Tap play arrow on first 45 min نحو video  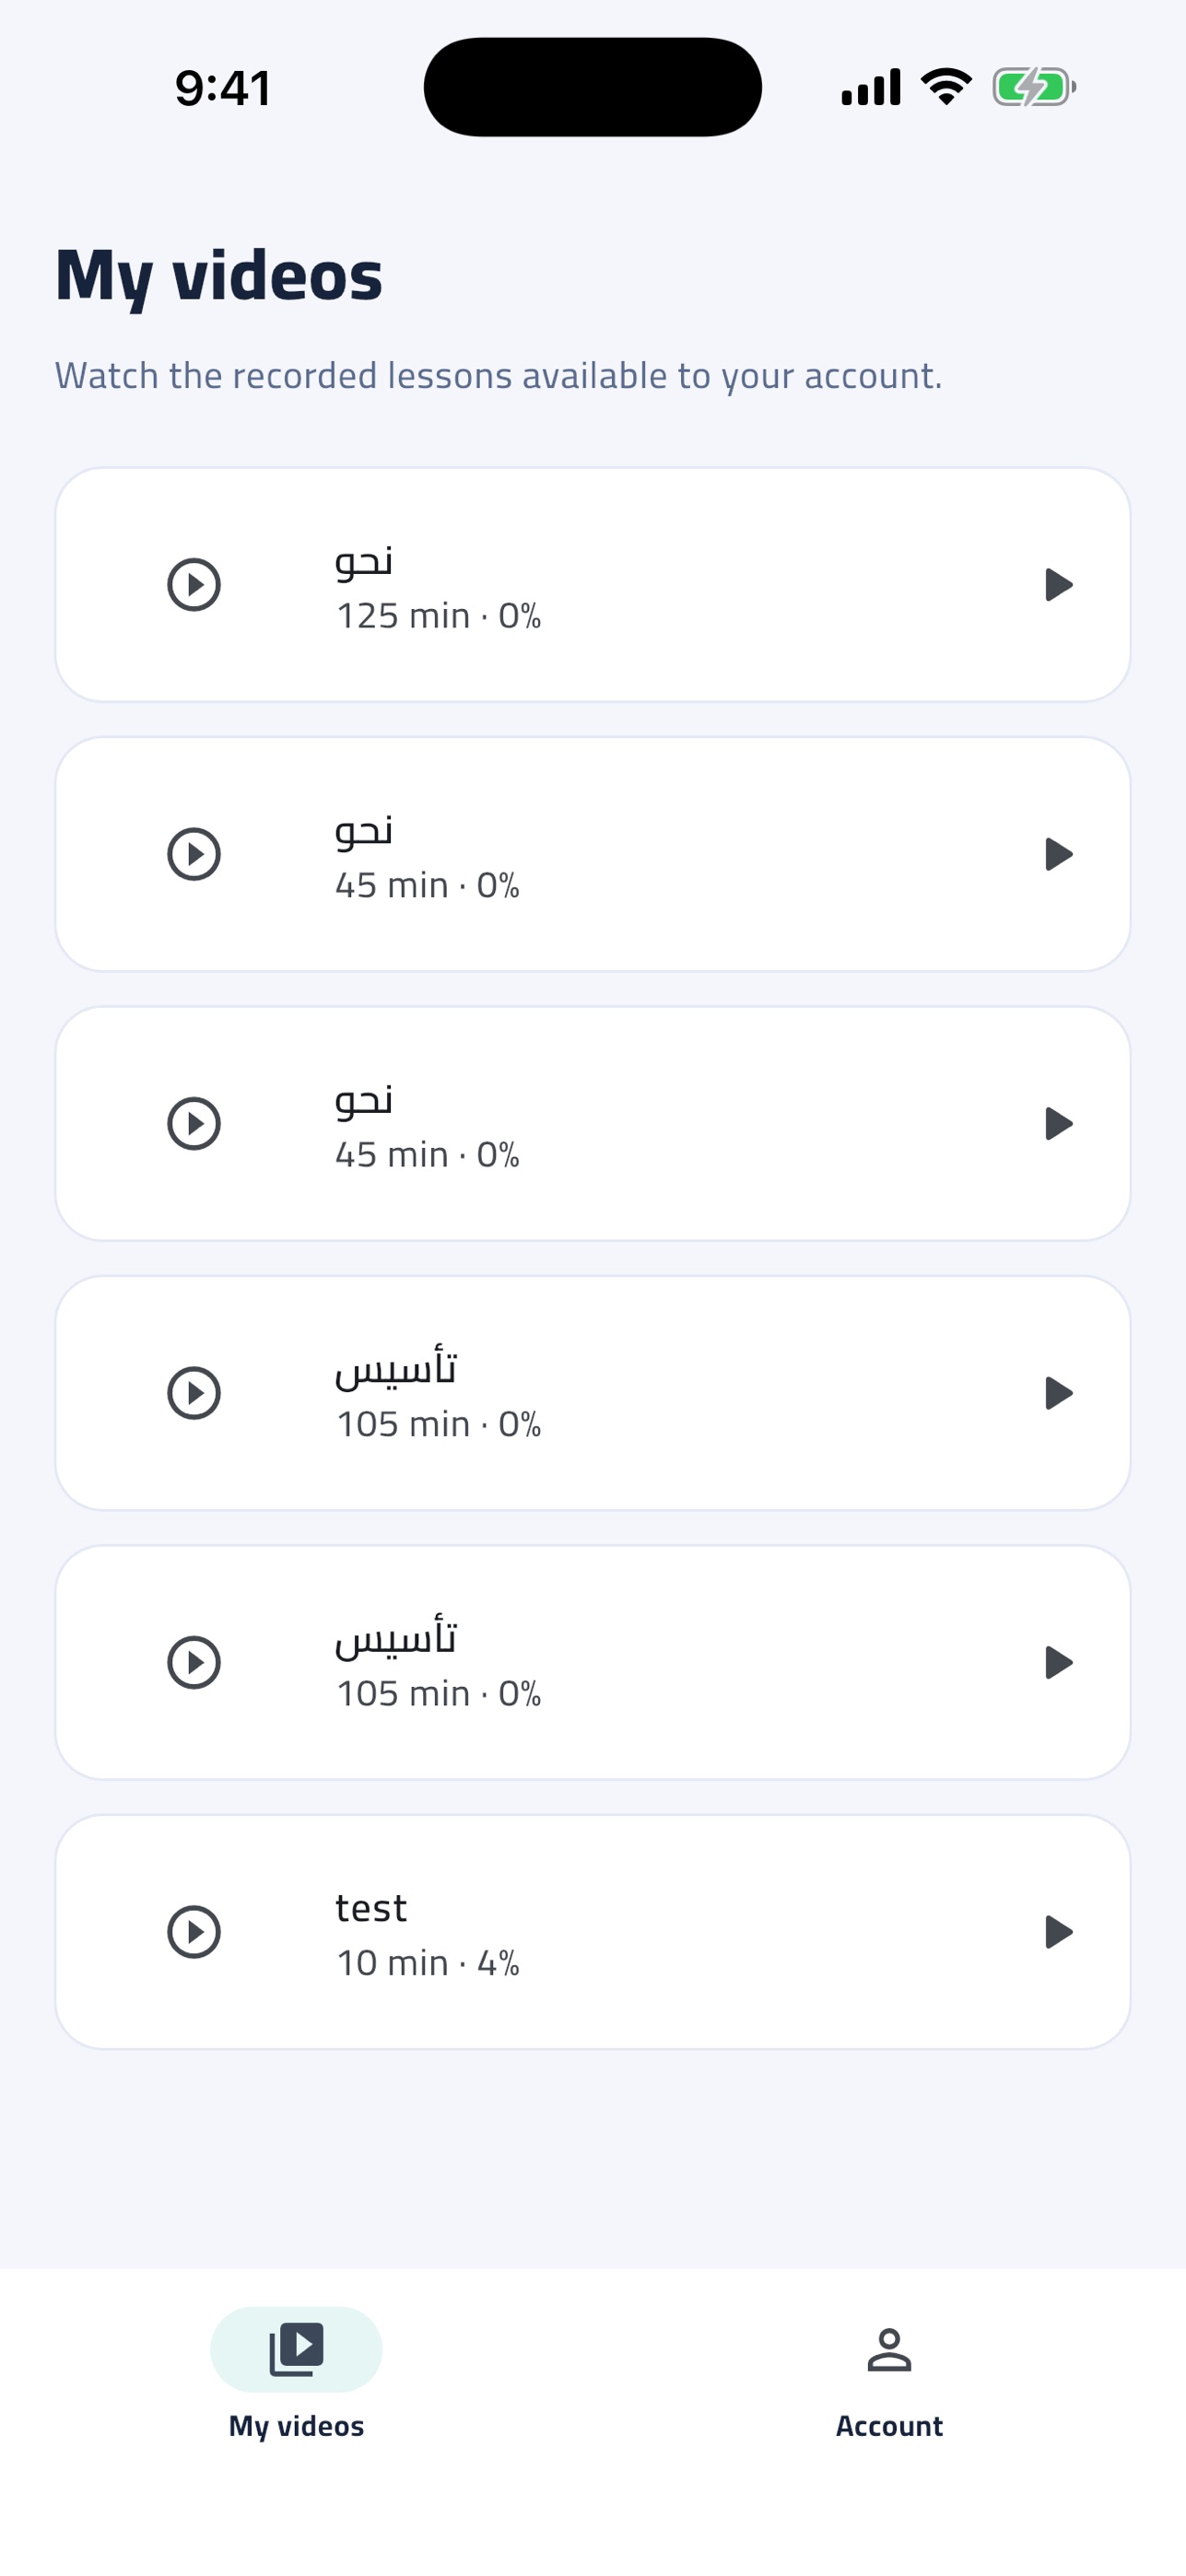(1058, 854)
